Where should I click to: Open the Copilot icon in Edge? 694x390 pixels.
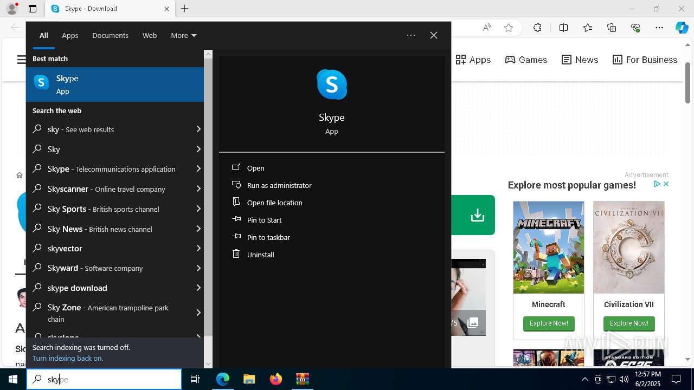click(682, 28)
